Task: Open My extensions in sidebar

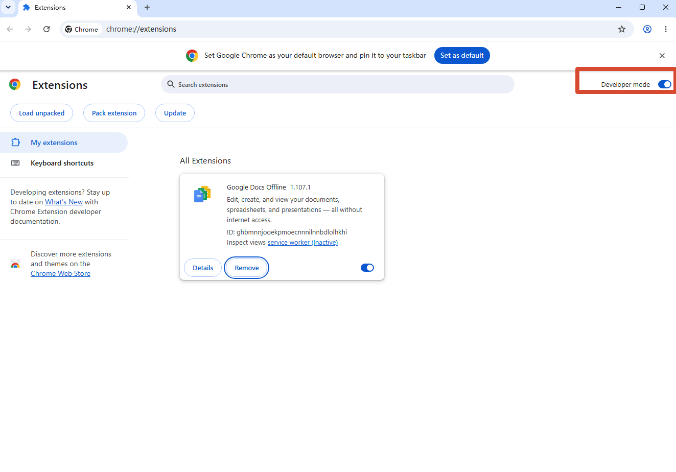Action: point(64,143)
